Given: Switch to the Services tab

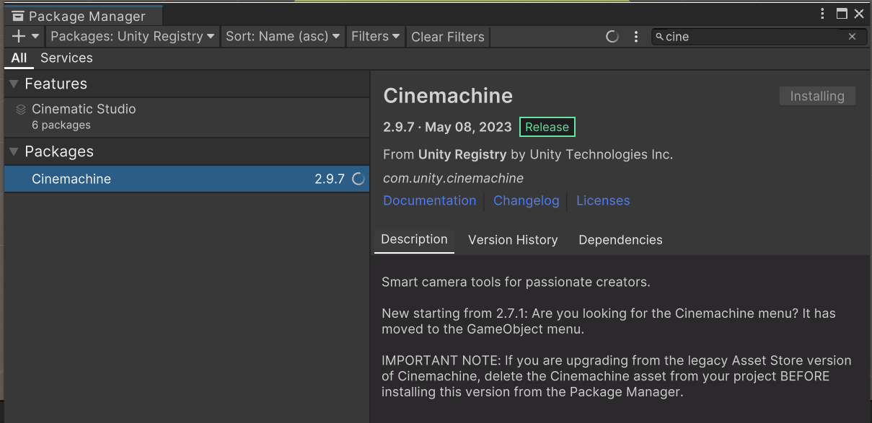Looking at the screenshot, I should click(66, 58).
